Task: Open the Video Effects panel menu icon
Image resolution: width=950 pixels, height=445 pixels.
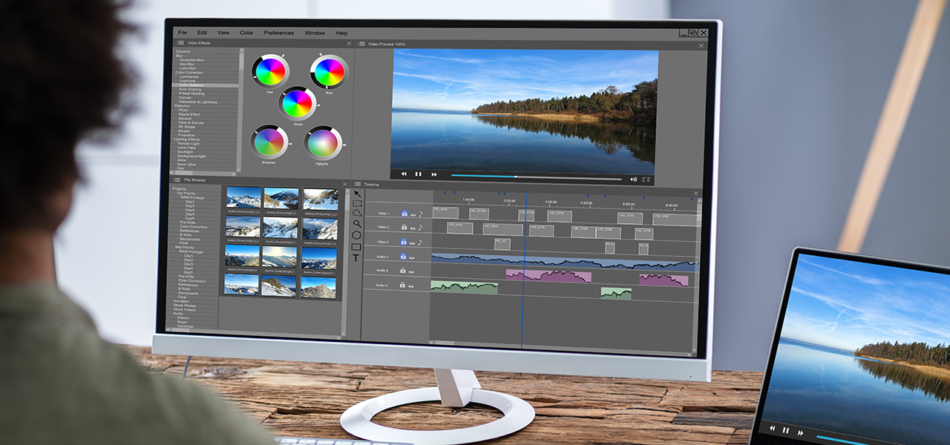Action: (180, 43)
